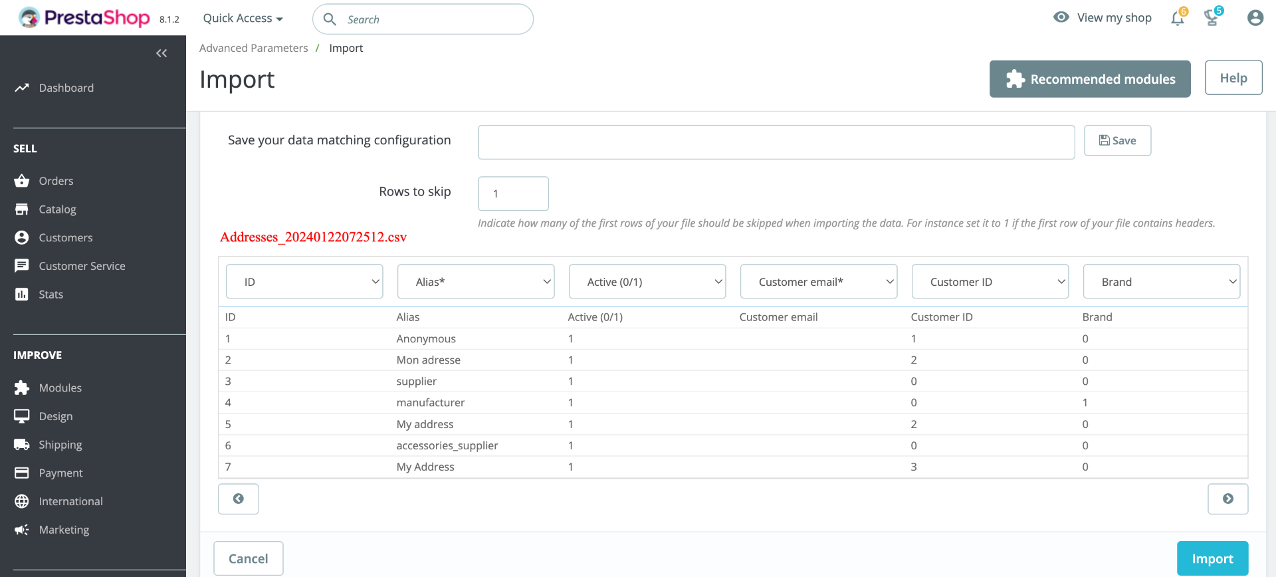The image size is (1276, 577).
Task: Follow the Advanced Parameters breadcrumb link
Action: pos(254,48)
